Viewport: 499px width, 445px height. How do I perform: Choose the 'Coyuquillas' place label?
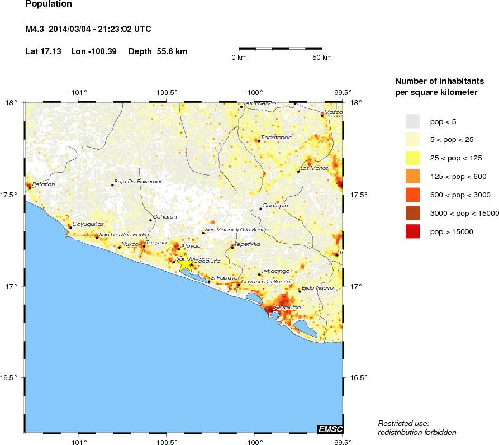[x=88, y=224]
